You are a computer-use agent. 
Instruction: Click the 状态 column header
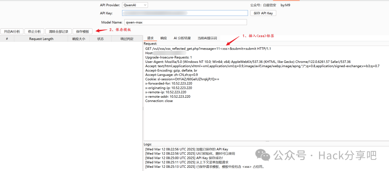tap(100, 39)
